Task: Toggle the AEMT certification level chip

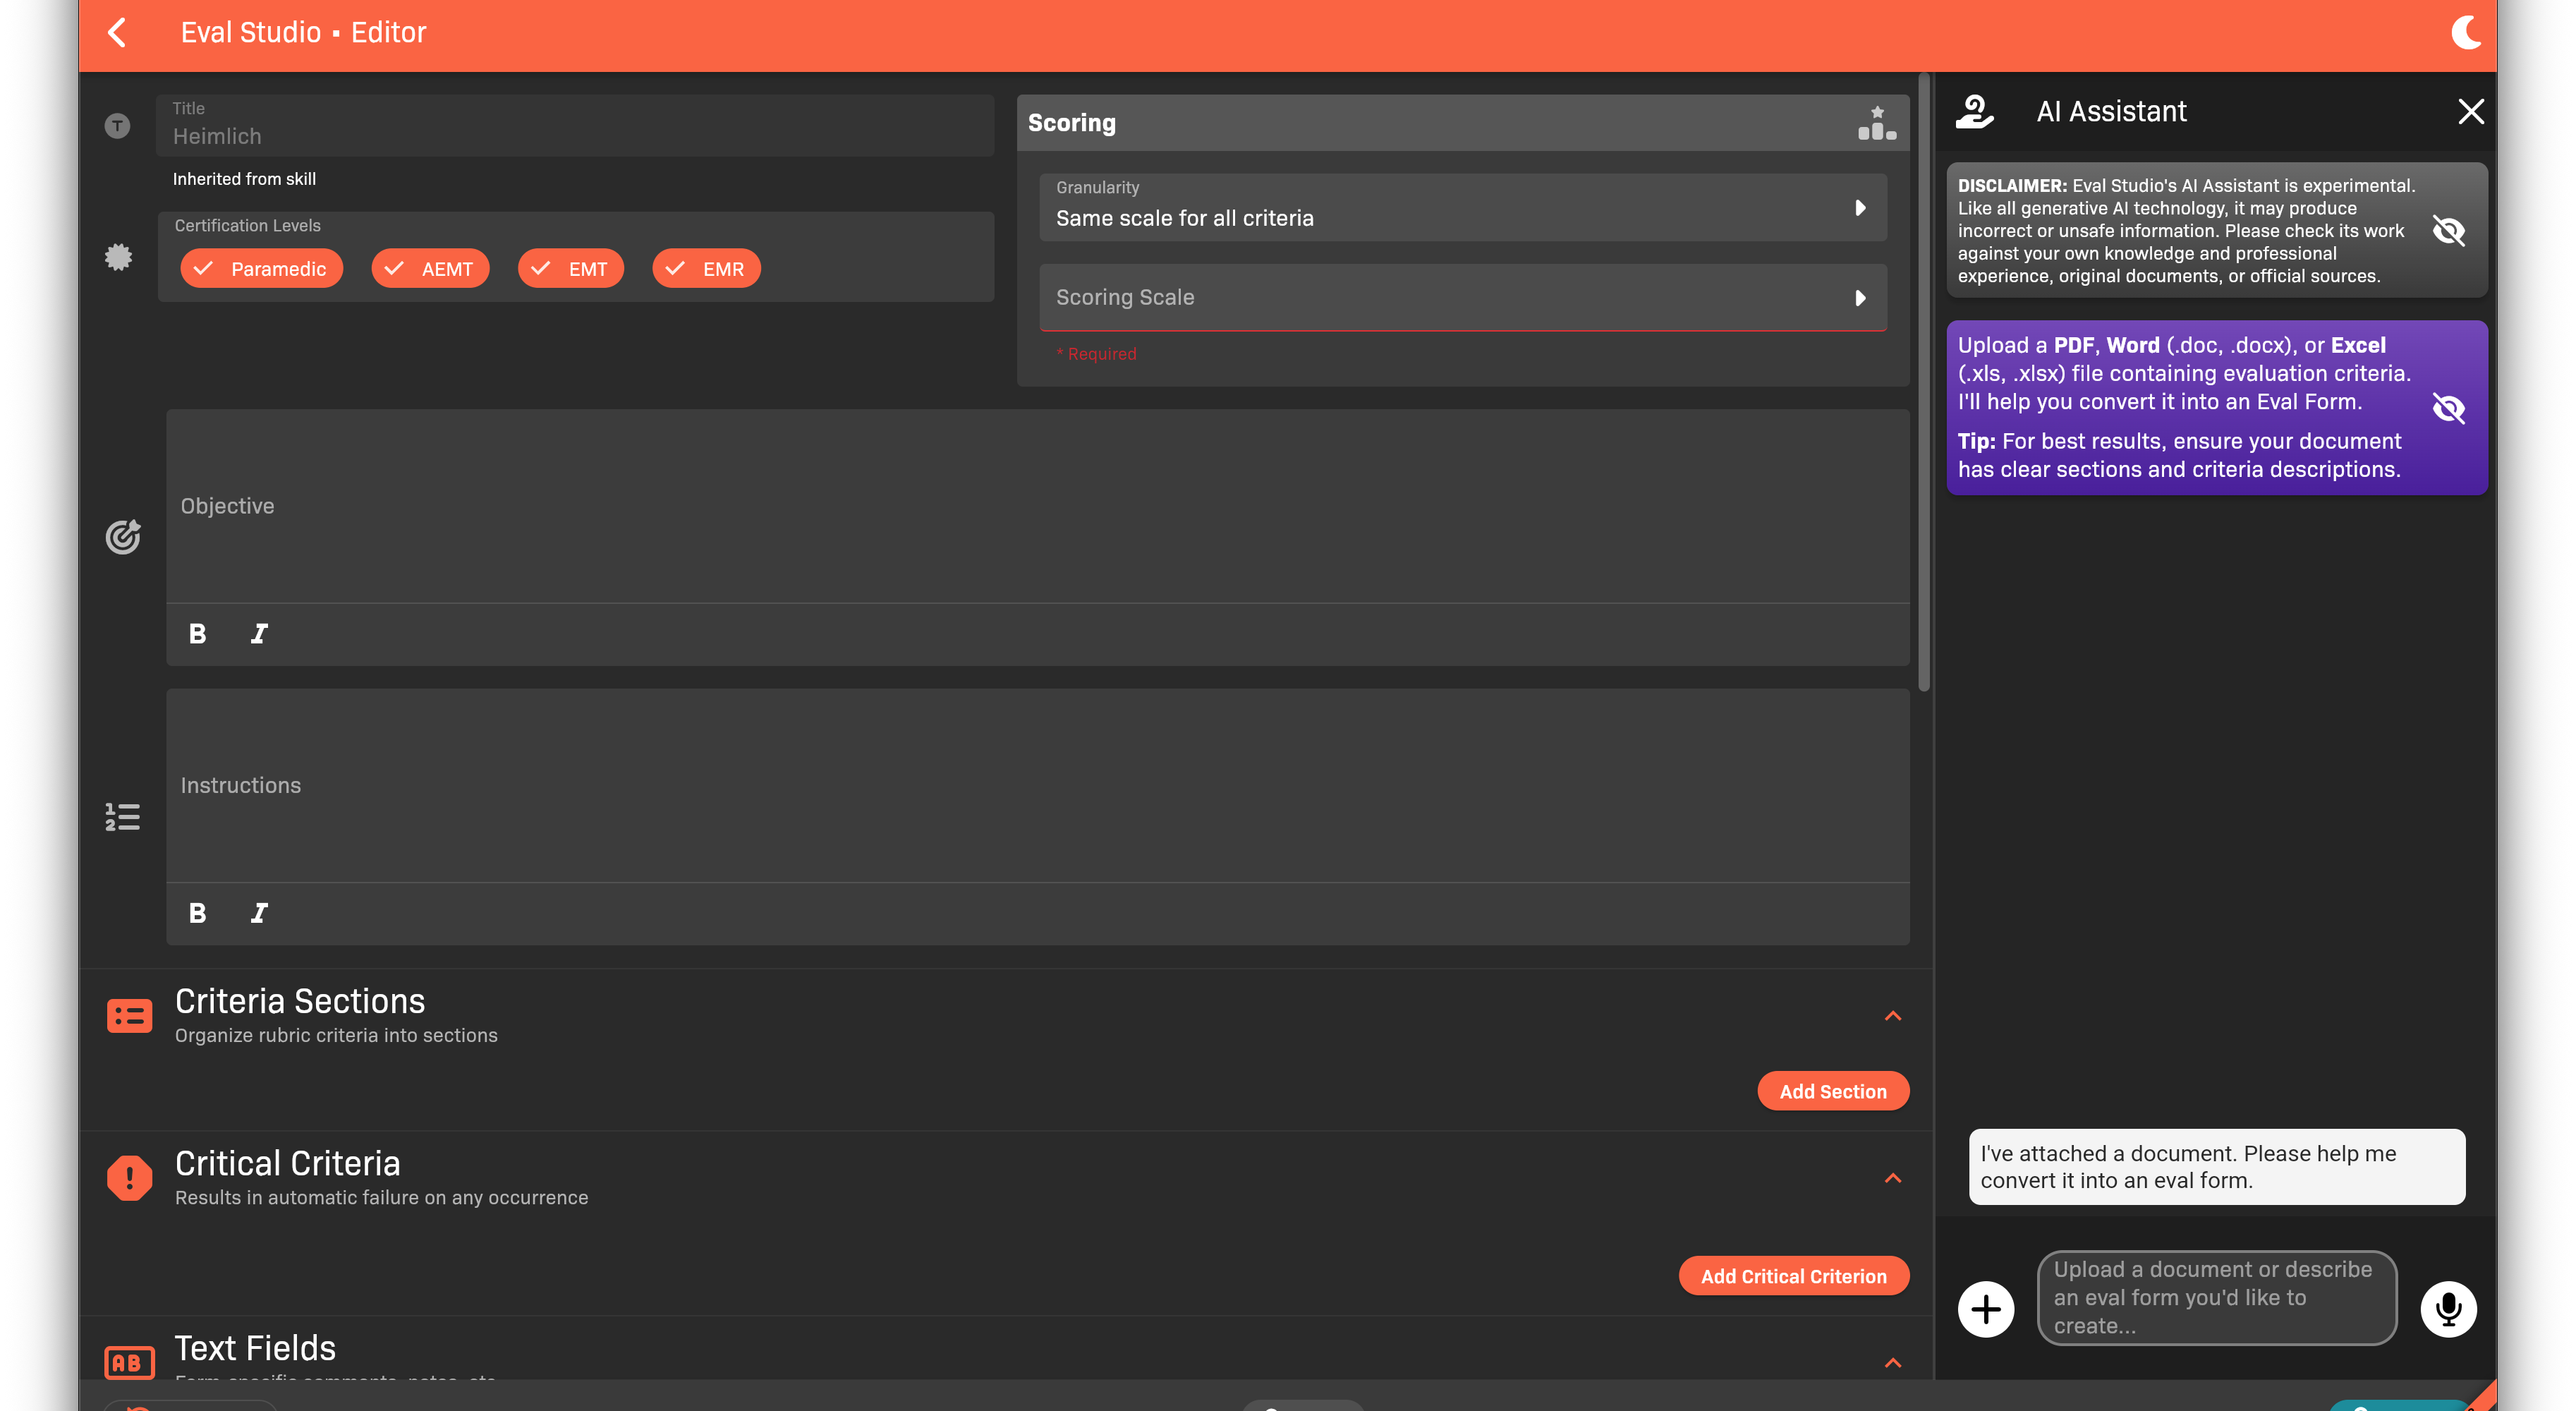Action: [430, 269]
